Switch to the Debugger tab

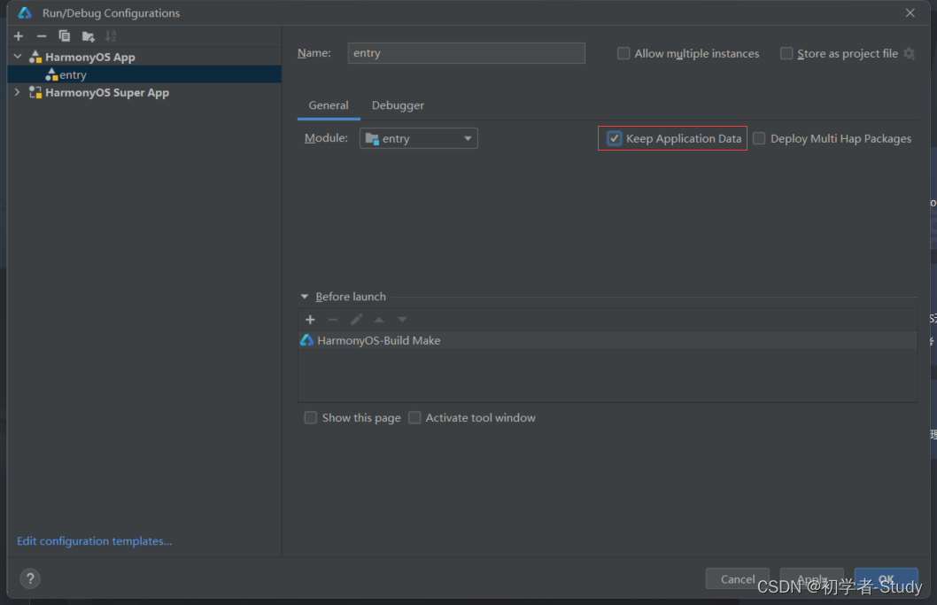click(398, 105)
